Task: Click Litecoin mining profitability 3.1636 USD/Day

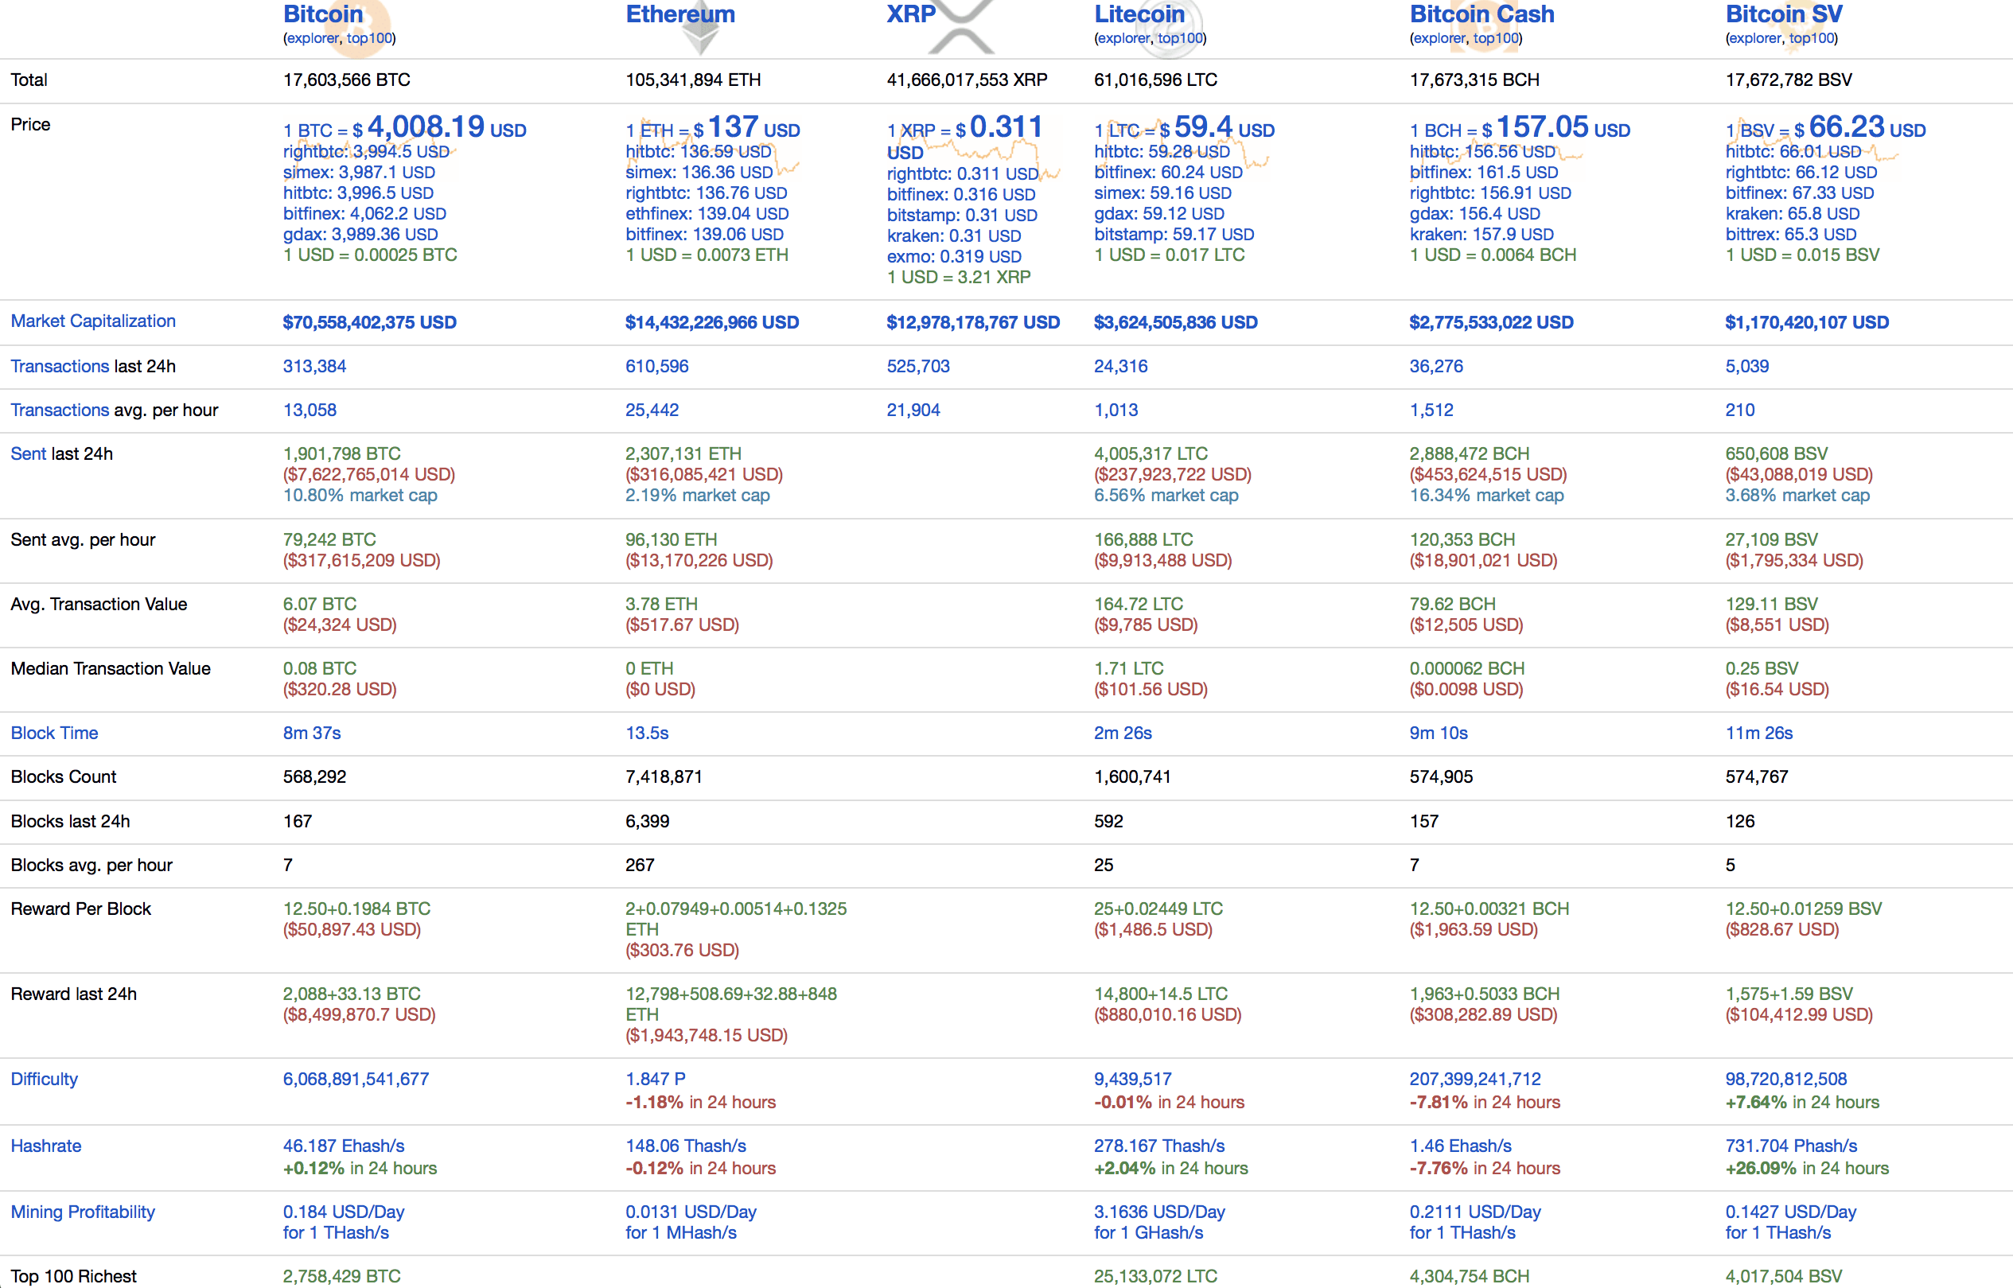Action: [x=1159, y=1212]
